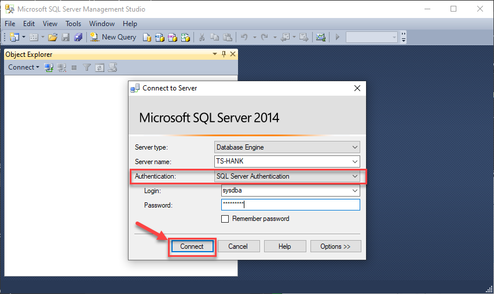Image resolution: width=494 pixels, height=294 pixels.
Task: Open Undo history dropdown arrow
Action: [x=255, y=37]
